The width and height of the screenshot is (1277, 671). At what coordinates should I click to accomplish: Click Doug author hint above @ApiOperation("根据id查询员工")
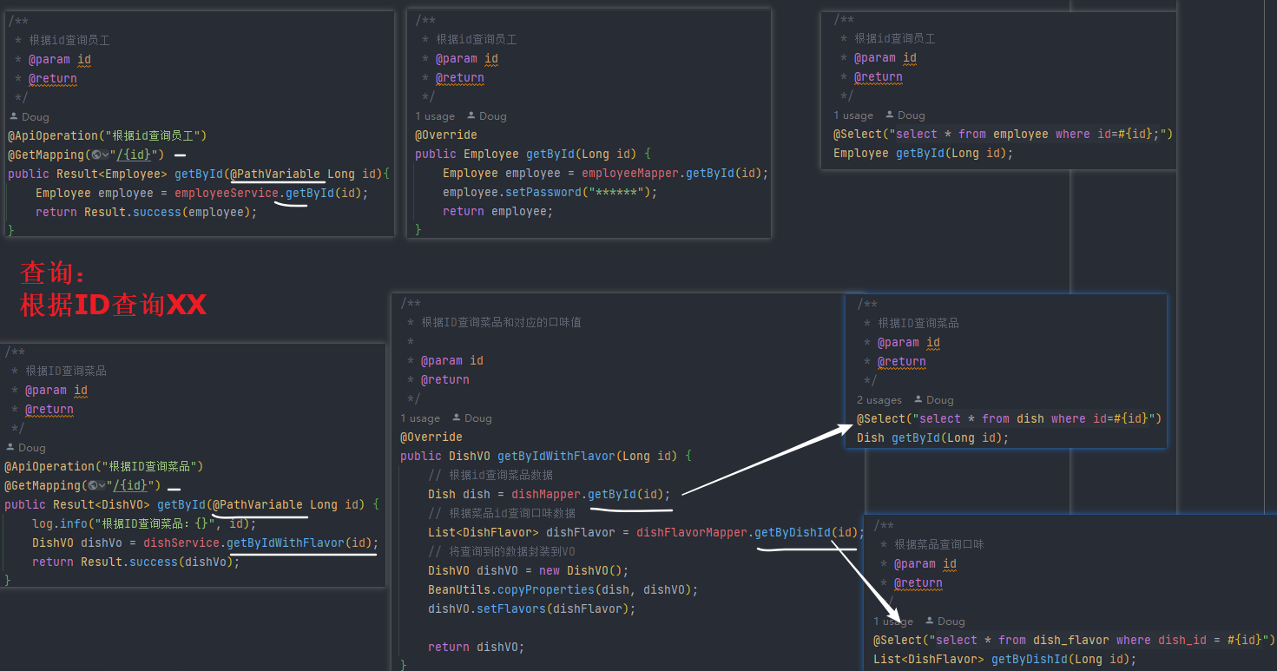30,116
